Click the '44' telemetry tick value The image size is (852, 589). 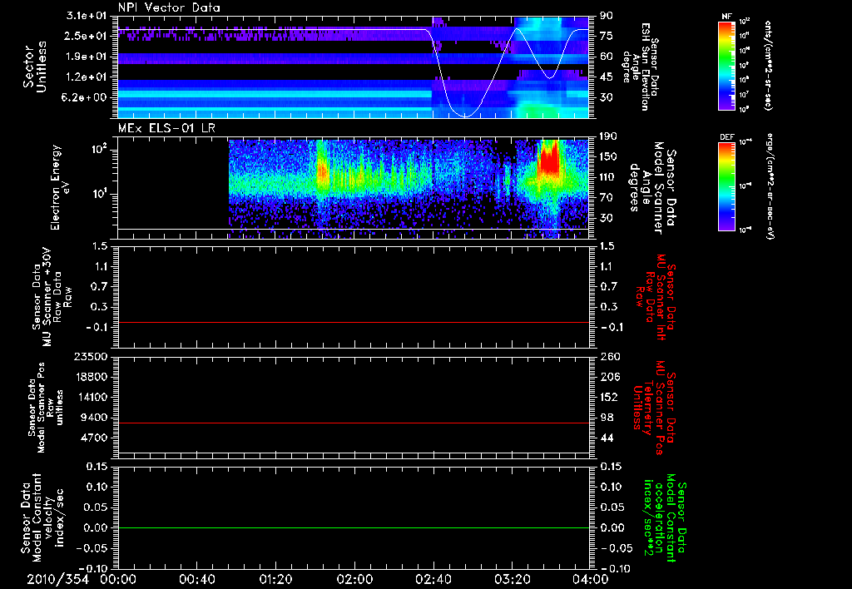click(x=607, y=438)
